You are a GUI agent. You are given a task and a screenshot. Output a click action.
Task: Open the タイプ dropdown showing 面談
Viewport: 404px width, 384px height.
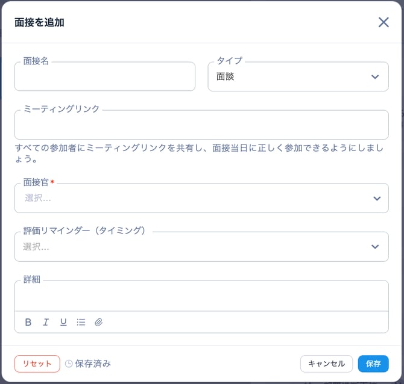(x=289, y=77)
